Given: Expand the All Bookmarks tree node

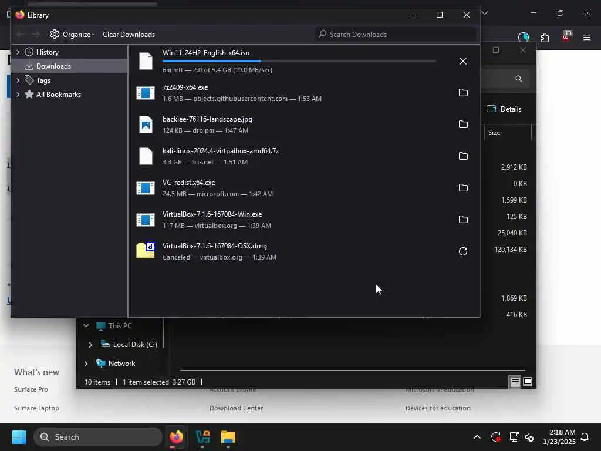Looking at the screenshot, I should tap(18, 95).
